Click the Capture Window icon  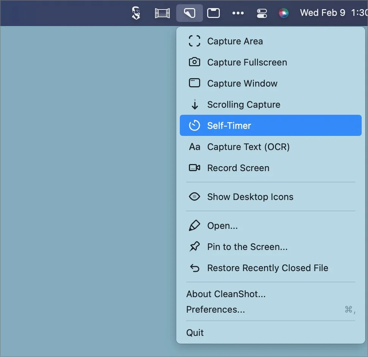[x=194, y=83]
